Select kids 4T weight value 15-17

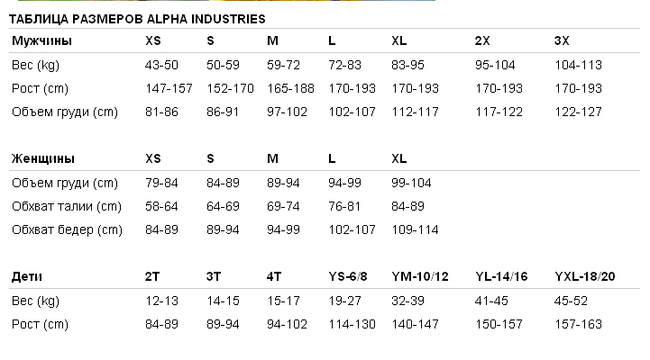(283, 301)
